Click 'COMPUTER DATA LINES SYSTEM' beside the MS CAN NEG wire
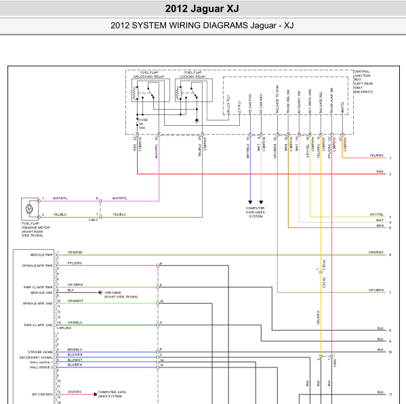Image resolution: width=406 pixels, height=404 pixels. tap(112, 394)
